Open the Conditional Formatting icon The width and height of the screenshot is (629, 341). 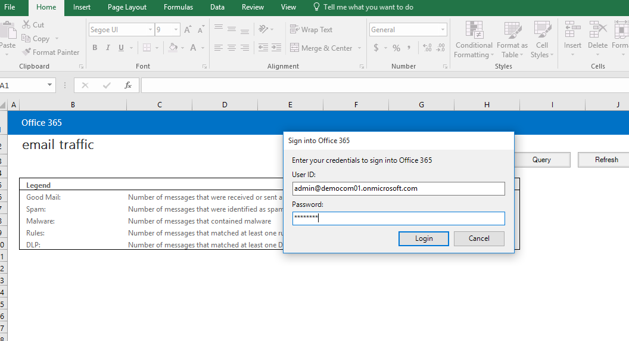474,30
